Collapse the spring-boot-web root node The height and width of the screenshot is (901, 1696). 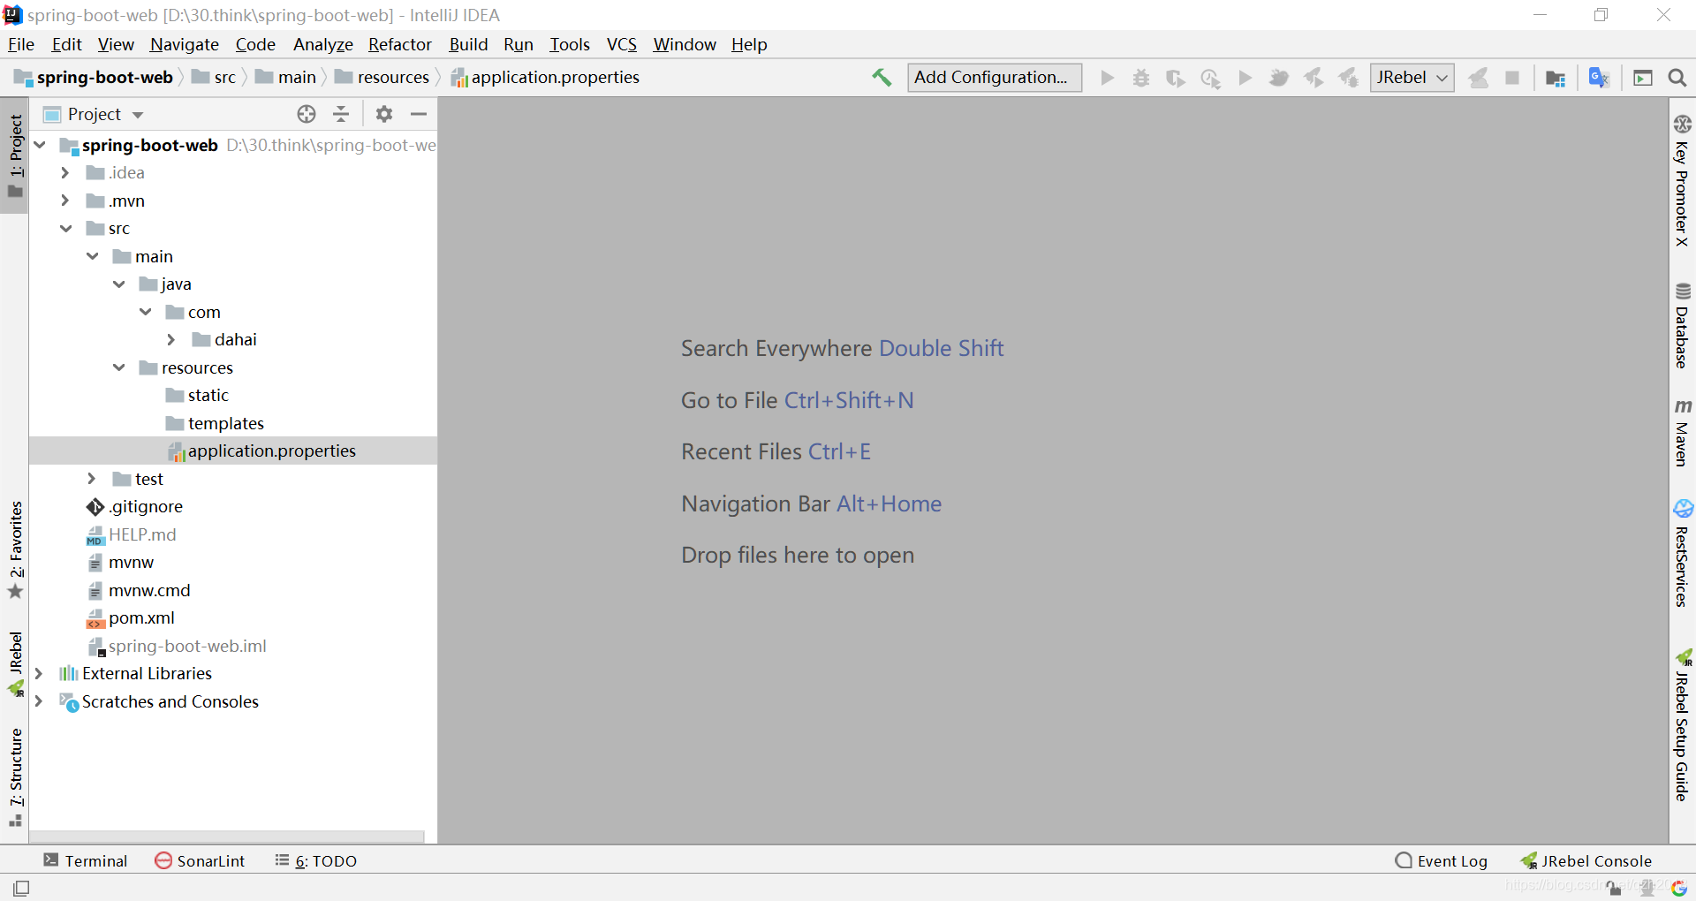click(40, 145)
